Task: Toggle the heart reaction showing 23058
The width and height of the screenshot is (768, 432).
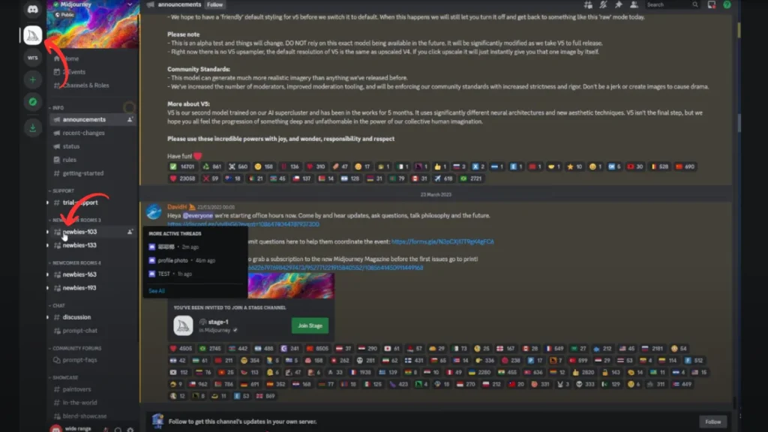Action: pos(182,178)
